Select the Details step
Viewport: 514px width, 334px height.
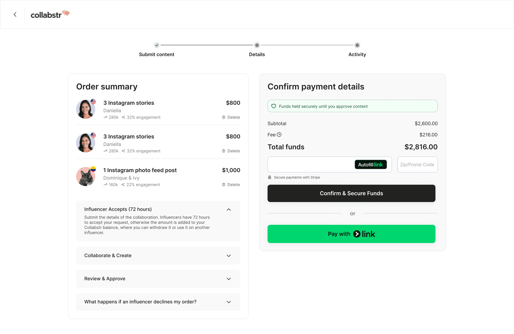[257, 45]
